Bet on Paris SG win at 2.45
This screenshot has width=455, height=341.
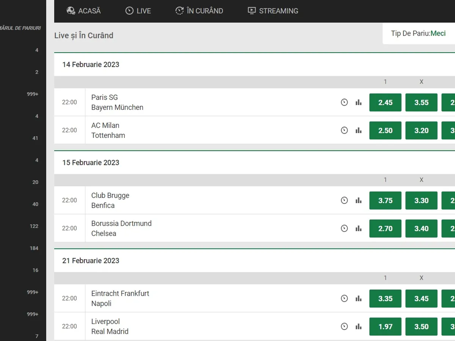click(385, 102)
